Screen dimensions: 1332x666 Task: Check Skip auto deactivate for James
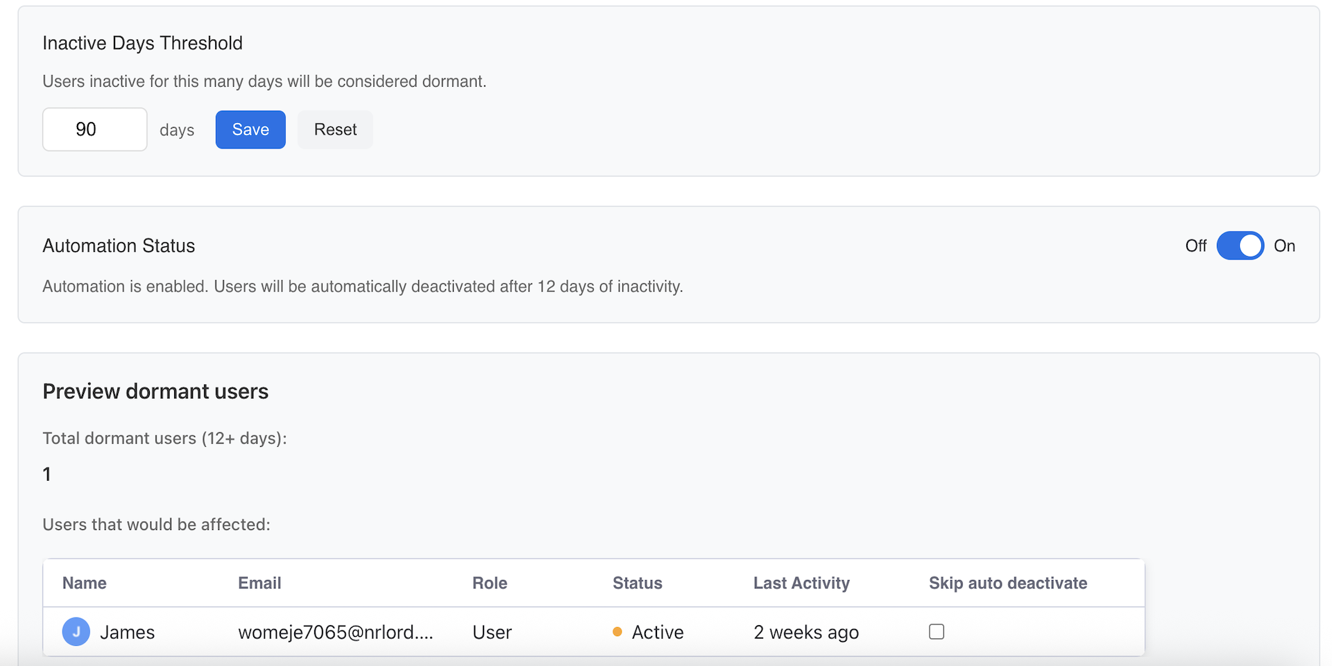tap(936, 631)
